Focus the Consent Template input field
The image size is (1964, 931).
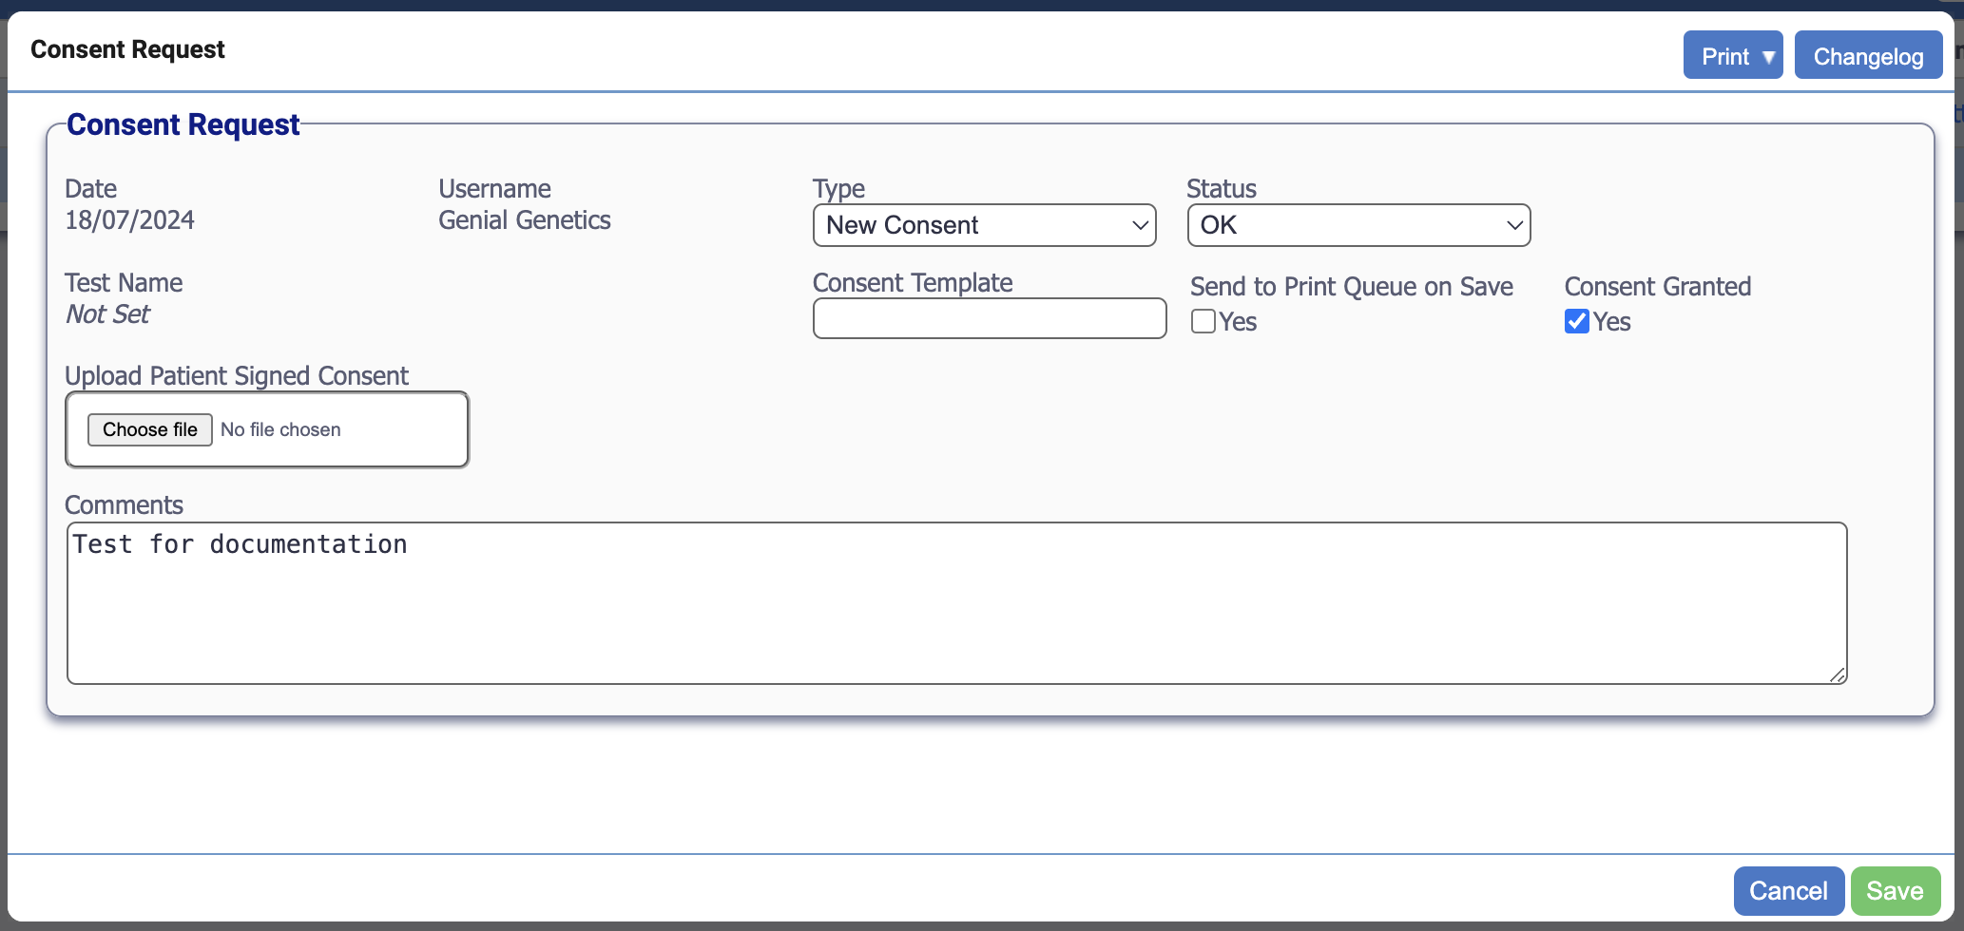tap(989, 318)
